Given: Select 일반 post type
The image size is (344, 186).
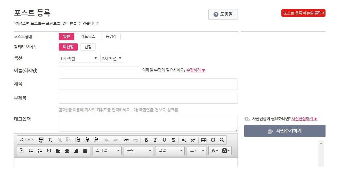Looking at the screenshot, I should (x=67, y=37).
